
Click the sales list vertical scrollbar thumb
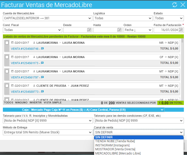(182, 41)
